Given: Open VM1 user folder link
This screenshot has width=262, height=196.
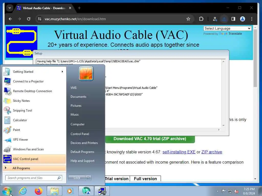Looking at the screenshot, I should pyautogui.click(x=73, y=88).
